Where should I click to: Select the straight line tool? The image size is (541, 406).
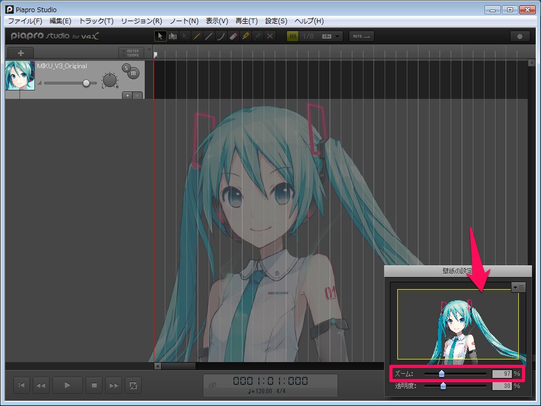(209, 36)
